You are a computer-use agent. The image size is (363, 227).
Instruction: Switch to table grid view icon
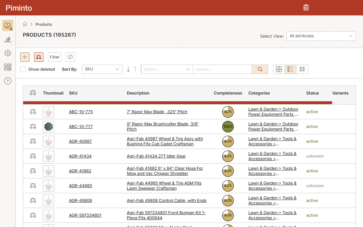coord(302,69)
